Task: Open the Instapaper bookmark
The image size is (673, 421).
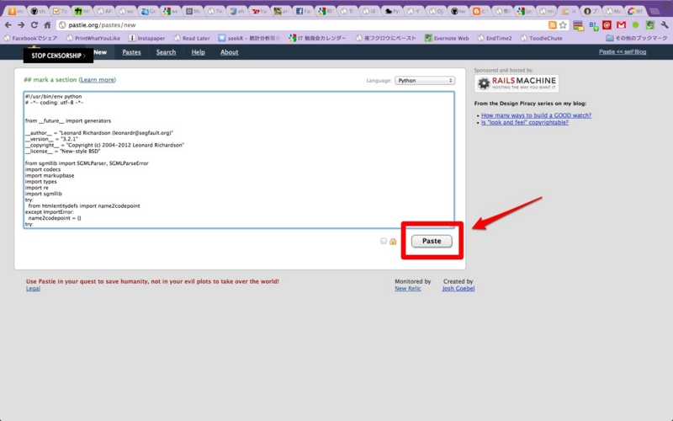Action: point(146,38)
